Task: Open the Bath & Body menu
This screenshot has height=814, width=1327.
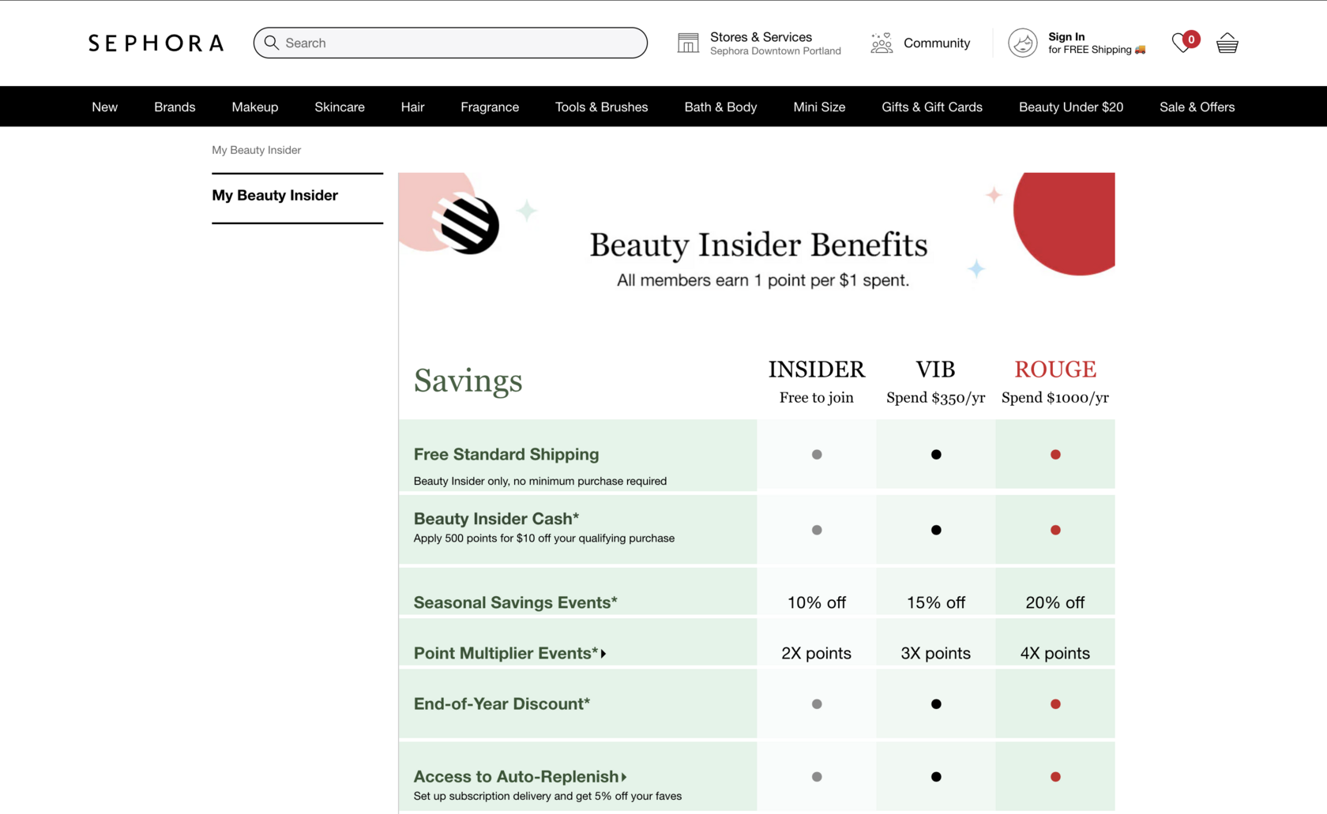Action: coord(720,107)
